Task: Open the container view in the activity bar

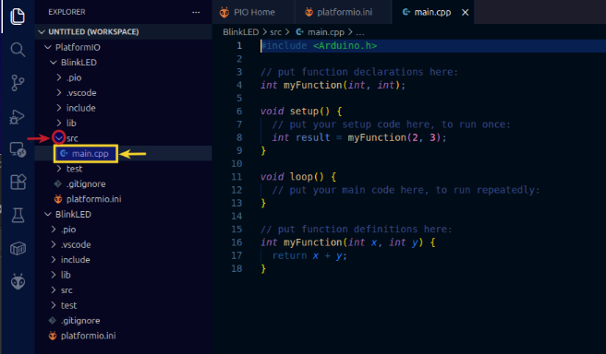Action: point(18,248)
